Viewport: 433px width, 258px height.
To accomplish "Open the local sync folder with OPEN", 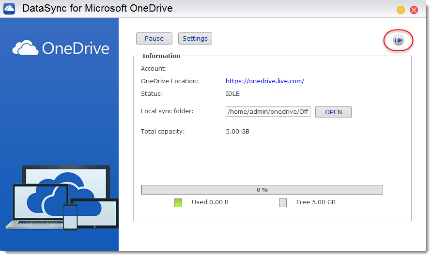I will 333,112.
